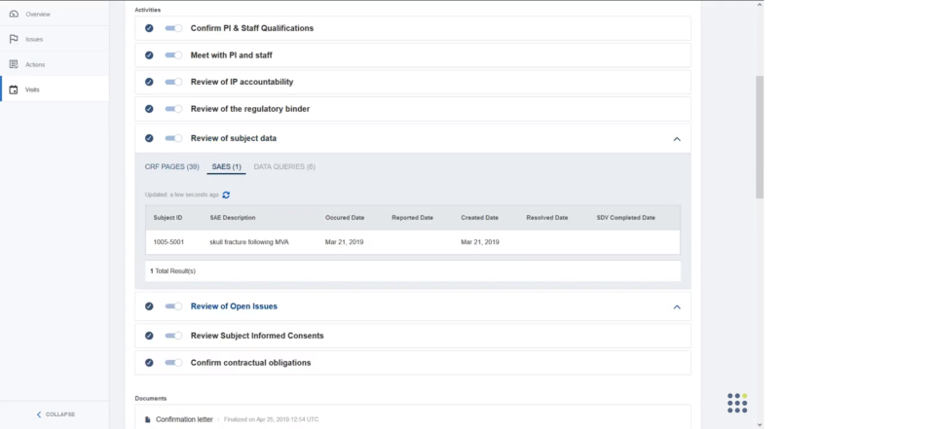Disable the Review of the regulatory binder switch
Viewport: 935px width, 429px height.
173,109
